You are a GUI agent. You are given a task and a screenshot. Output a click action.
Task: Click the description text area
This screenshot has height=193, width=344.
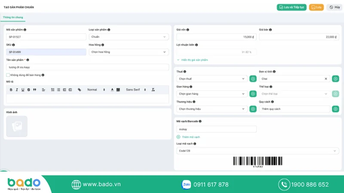click(88, 99)
